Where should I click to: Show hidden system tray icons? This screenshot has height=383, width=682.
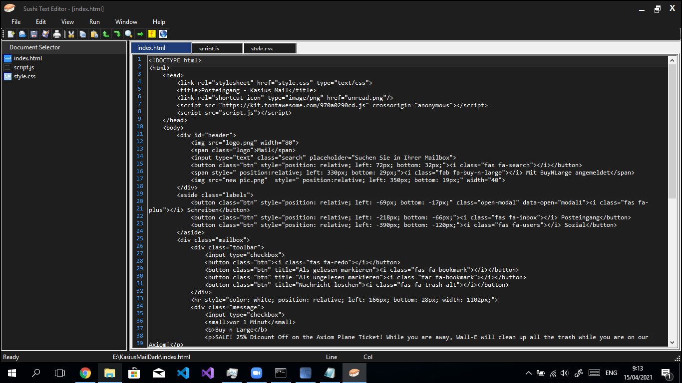coord(529,373)
